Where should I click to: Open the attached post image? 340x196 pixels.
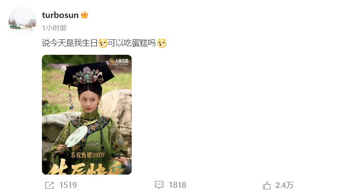(x=87, y=115)
